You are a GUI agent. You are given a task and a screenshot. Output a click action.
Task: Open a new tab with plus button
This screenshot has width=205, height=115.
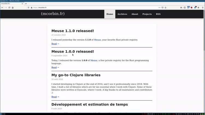point(26,4)
